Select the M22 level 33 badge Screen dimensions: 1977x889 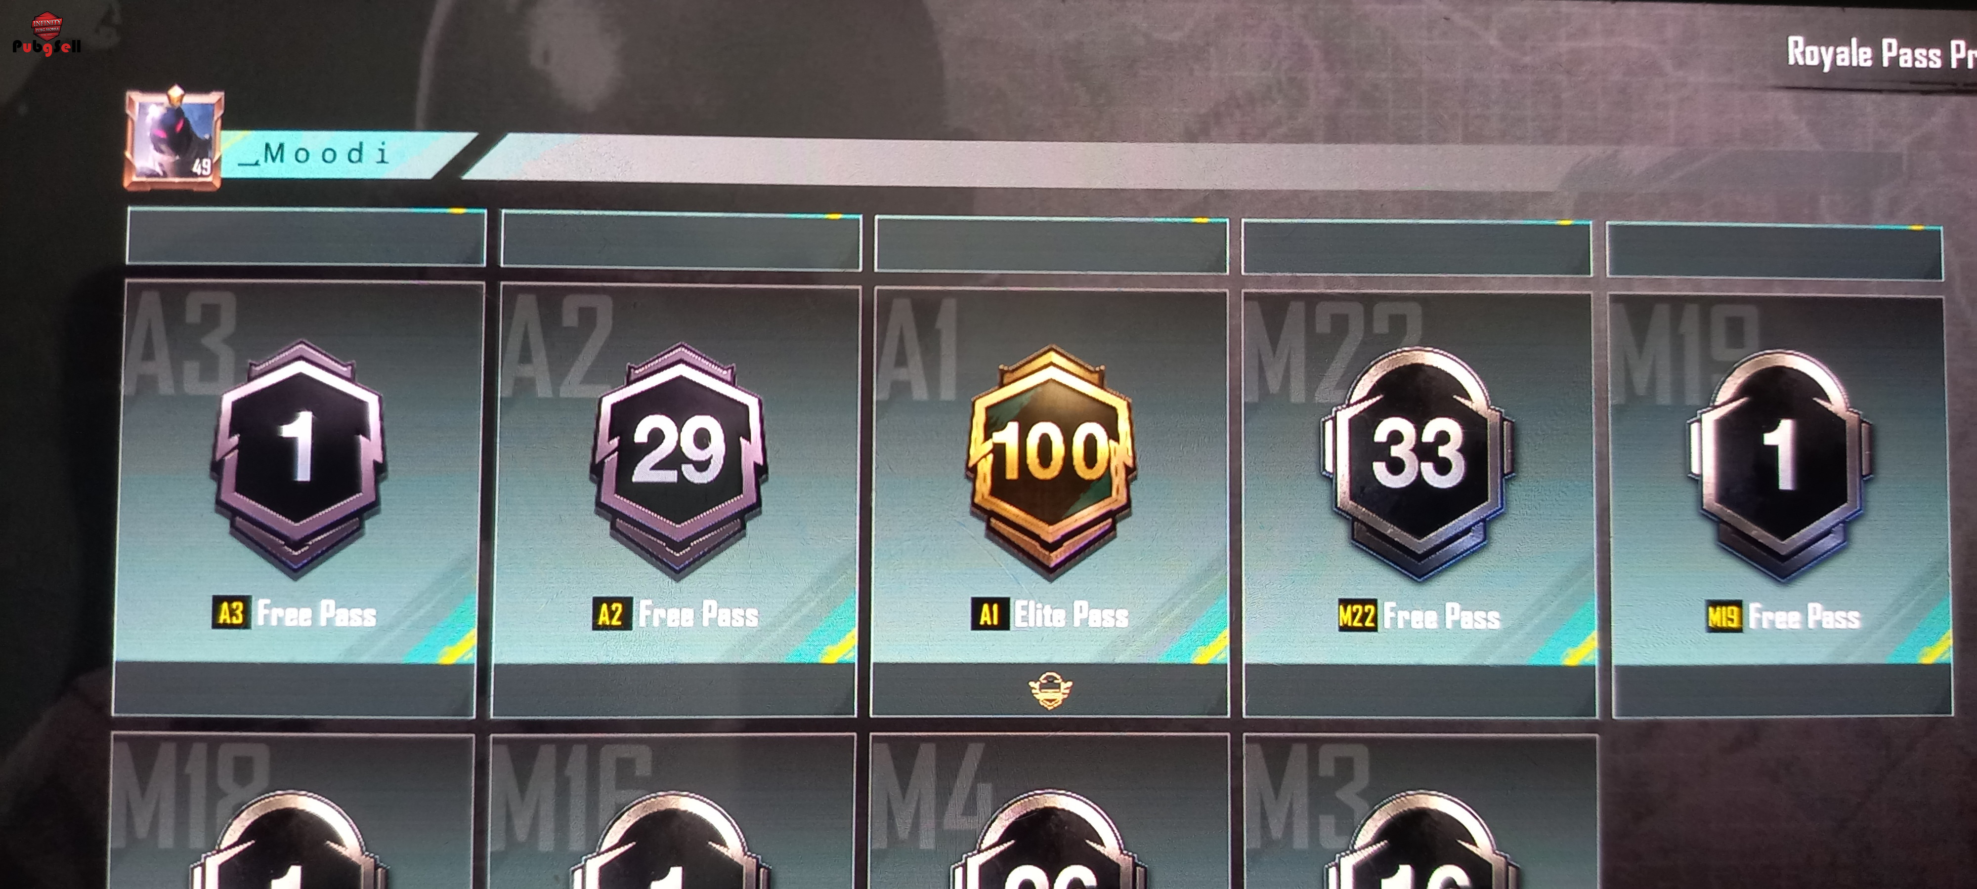pyautogui.click(x=1418, y=463)
